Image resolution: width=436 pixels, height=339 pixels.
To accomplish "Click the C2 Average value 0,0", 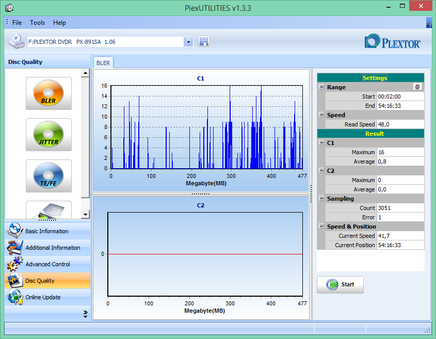I will pos(400,189).
